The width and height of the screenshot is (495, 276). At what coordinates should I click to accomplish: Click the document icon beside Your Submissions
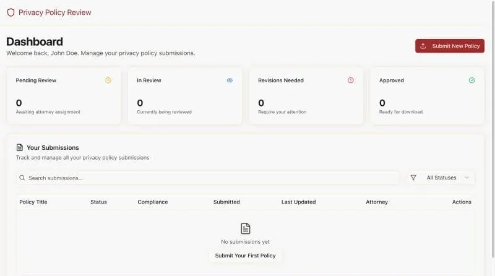[x=20, y=147]
